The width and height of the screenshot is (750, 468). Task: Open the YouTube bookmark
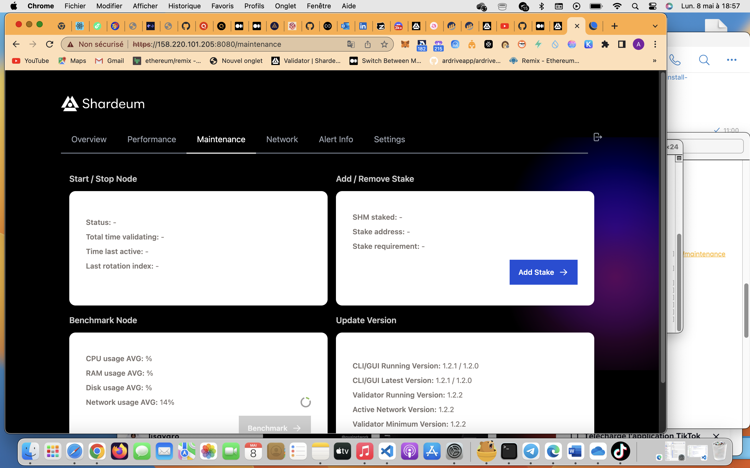[x=30, y=61]
